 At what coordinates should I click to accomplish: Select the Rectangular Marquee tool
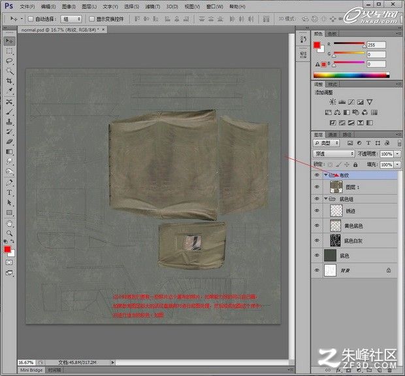9,51
